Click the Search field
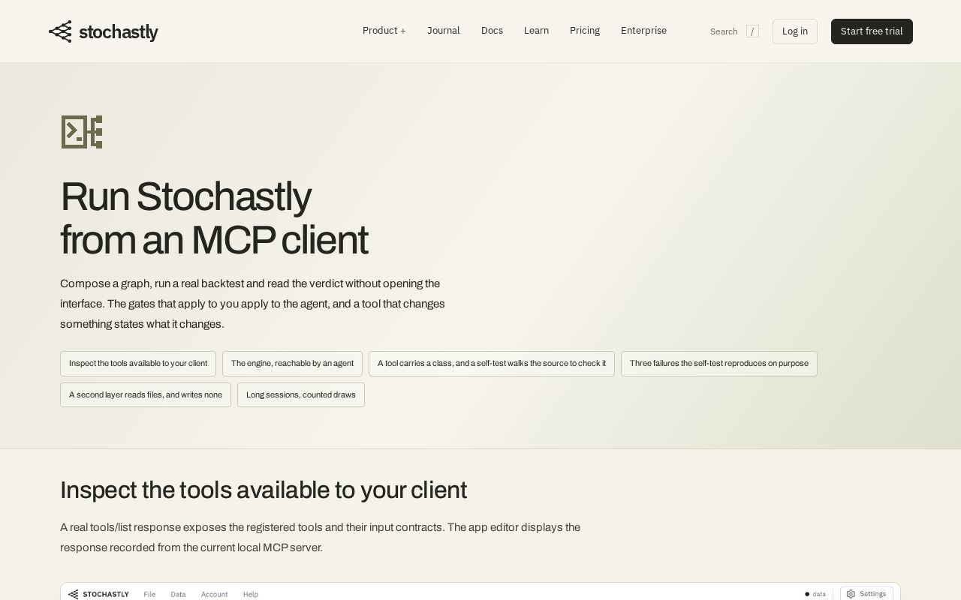The height and width of the screenshot is (600, 961). (734, 31)
